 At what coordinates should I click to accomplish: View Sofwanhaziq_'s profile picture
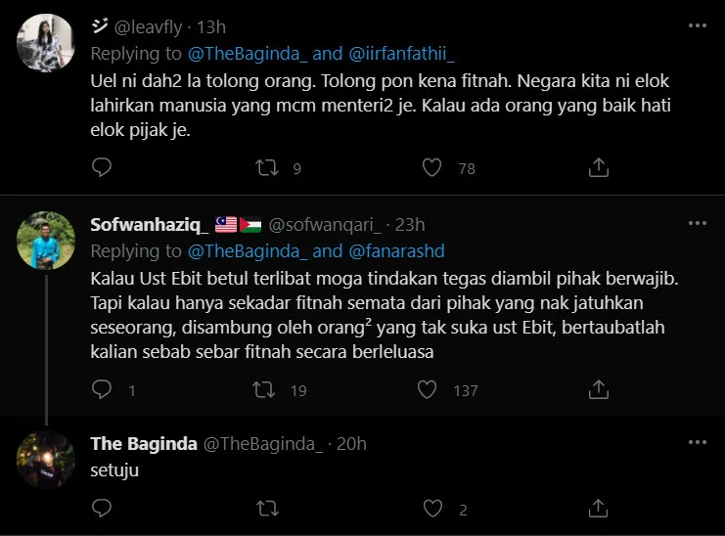(x=46, y=241)
